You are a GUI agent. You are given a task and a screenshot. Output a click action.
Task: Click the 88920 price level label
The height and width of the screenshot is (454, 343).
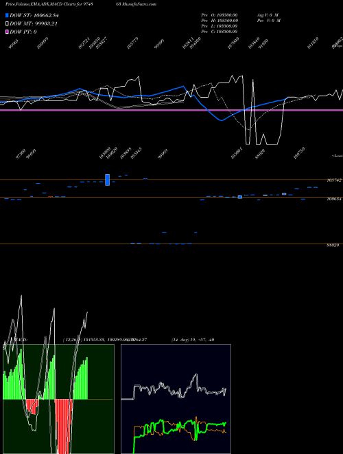[x=333, y=245]
